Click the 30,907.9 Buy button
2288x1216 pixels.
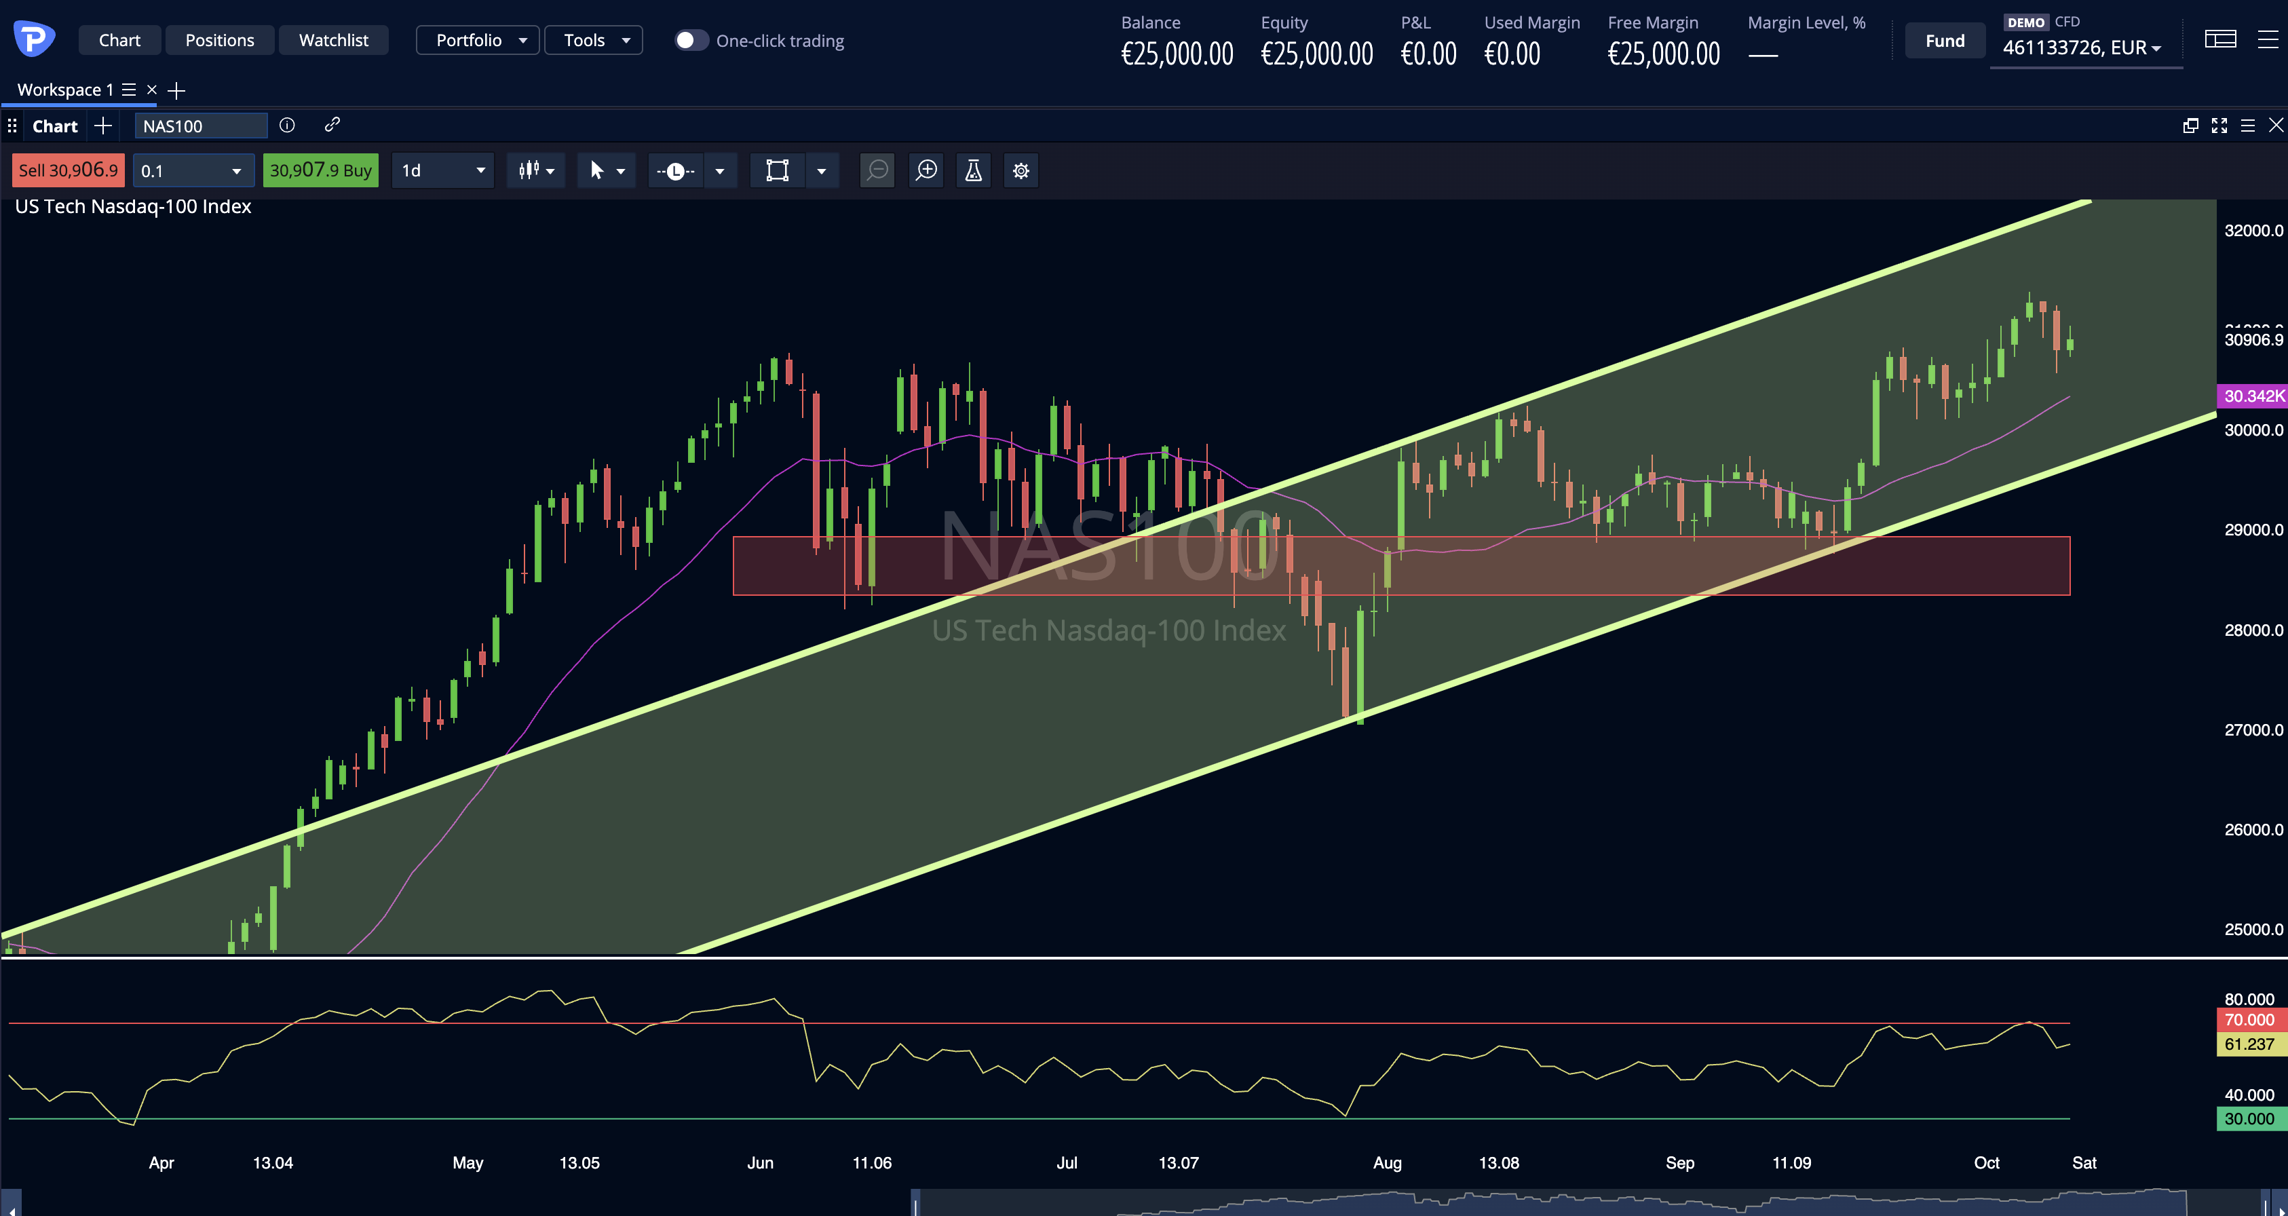[321, 170]
